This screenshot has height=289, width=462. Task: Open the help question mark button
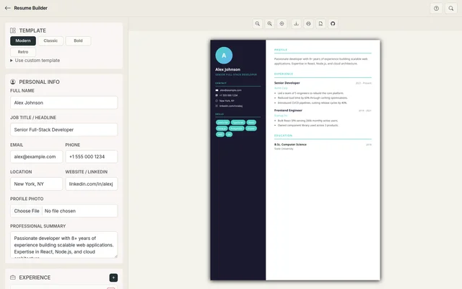tap(436, 8)
